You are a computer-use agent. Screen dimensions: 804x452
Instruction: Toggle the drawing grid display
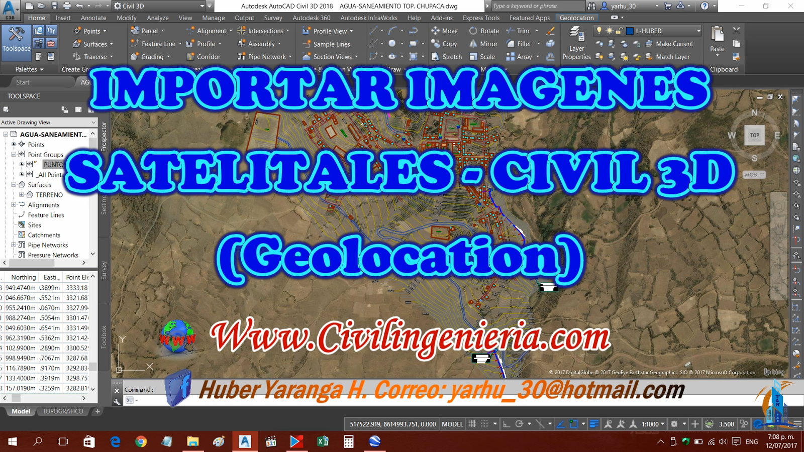(x=472, y=424)
